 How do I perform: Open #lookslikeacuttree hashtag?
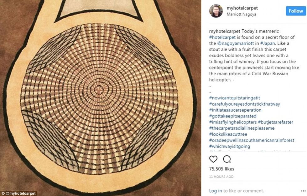click(x=228, y=134)
